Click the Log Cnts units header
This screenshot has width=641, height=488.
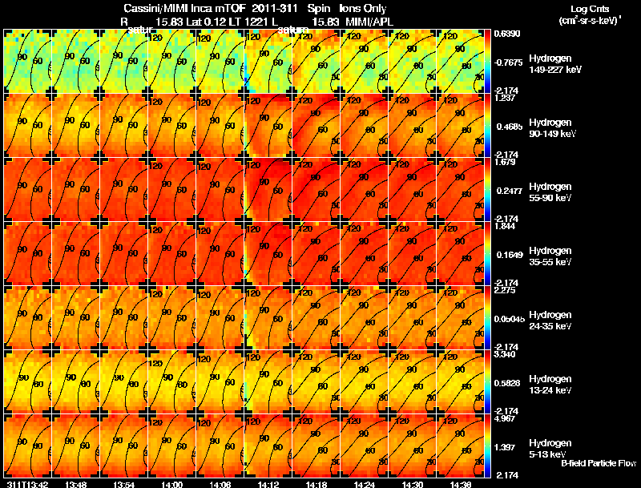[590, 14]
